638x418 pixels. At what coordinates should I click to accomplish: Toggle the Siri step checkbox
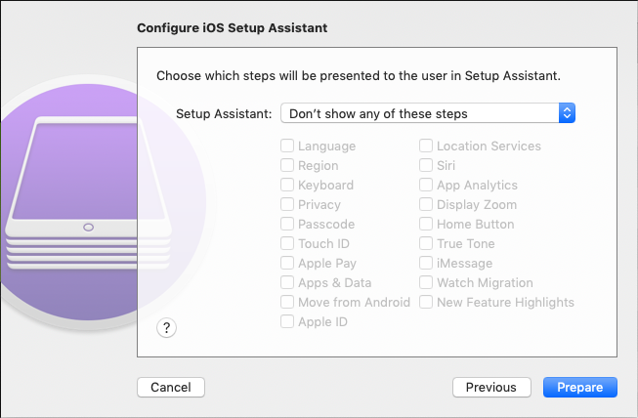427,166
